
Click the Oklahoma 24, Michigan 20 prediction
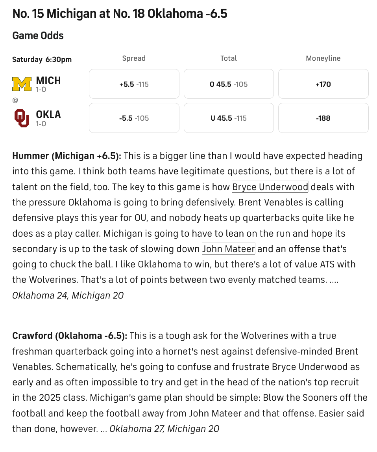click(68, 295)
